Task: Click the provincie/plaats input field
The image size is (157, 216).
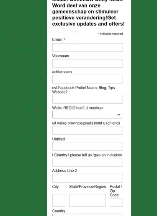Action: pyautogui.click(x=88, y=130)
